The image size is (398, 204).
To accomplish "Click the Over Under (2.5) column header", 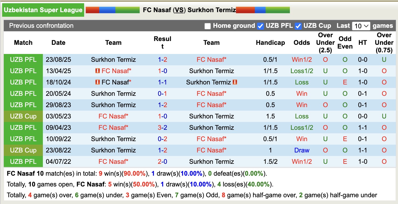I will click(325, 43).
